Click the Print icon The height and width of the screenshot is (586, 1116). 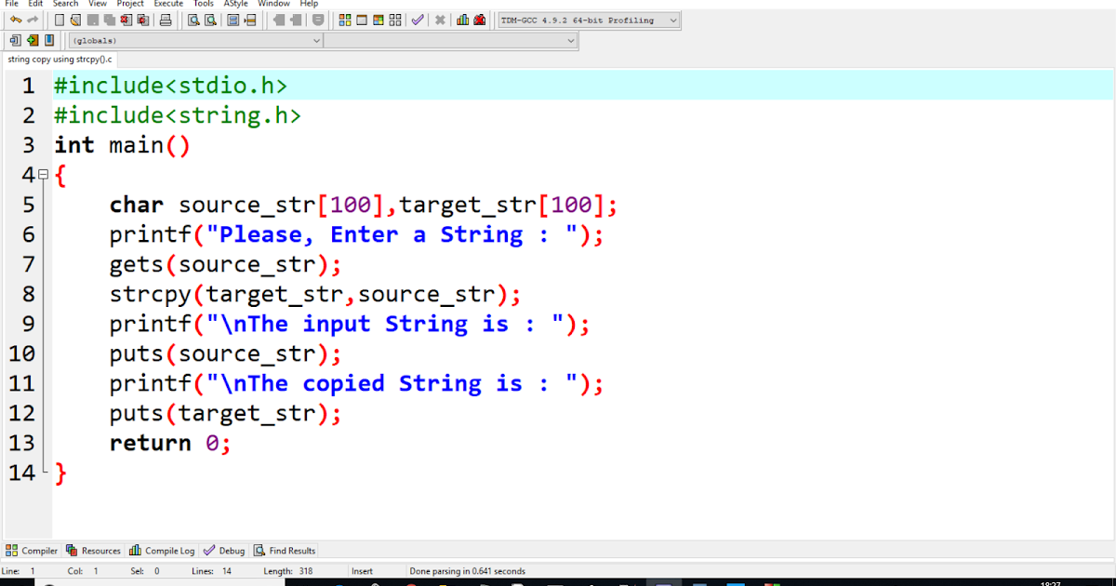pyautogui.click(x=164, y=20)
